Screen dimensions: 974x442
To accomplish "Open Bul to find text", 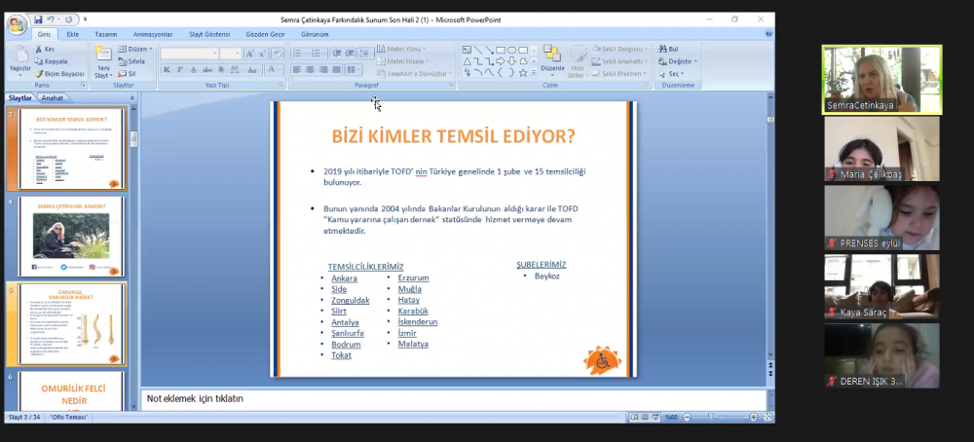I will click(x=669, y=49).
